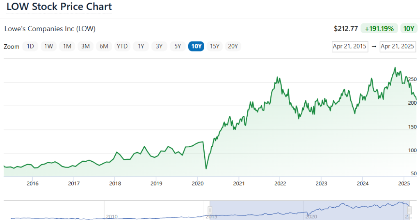Click the 2022 x-axis label
This screenshot has width=420, height=220.
click(280, 183)
